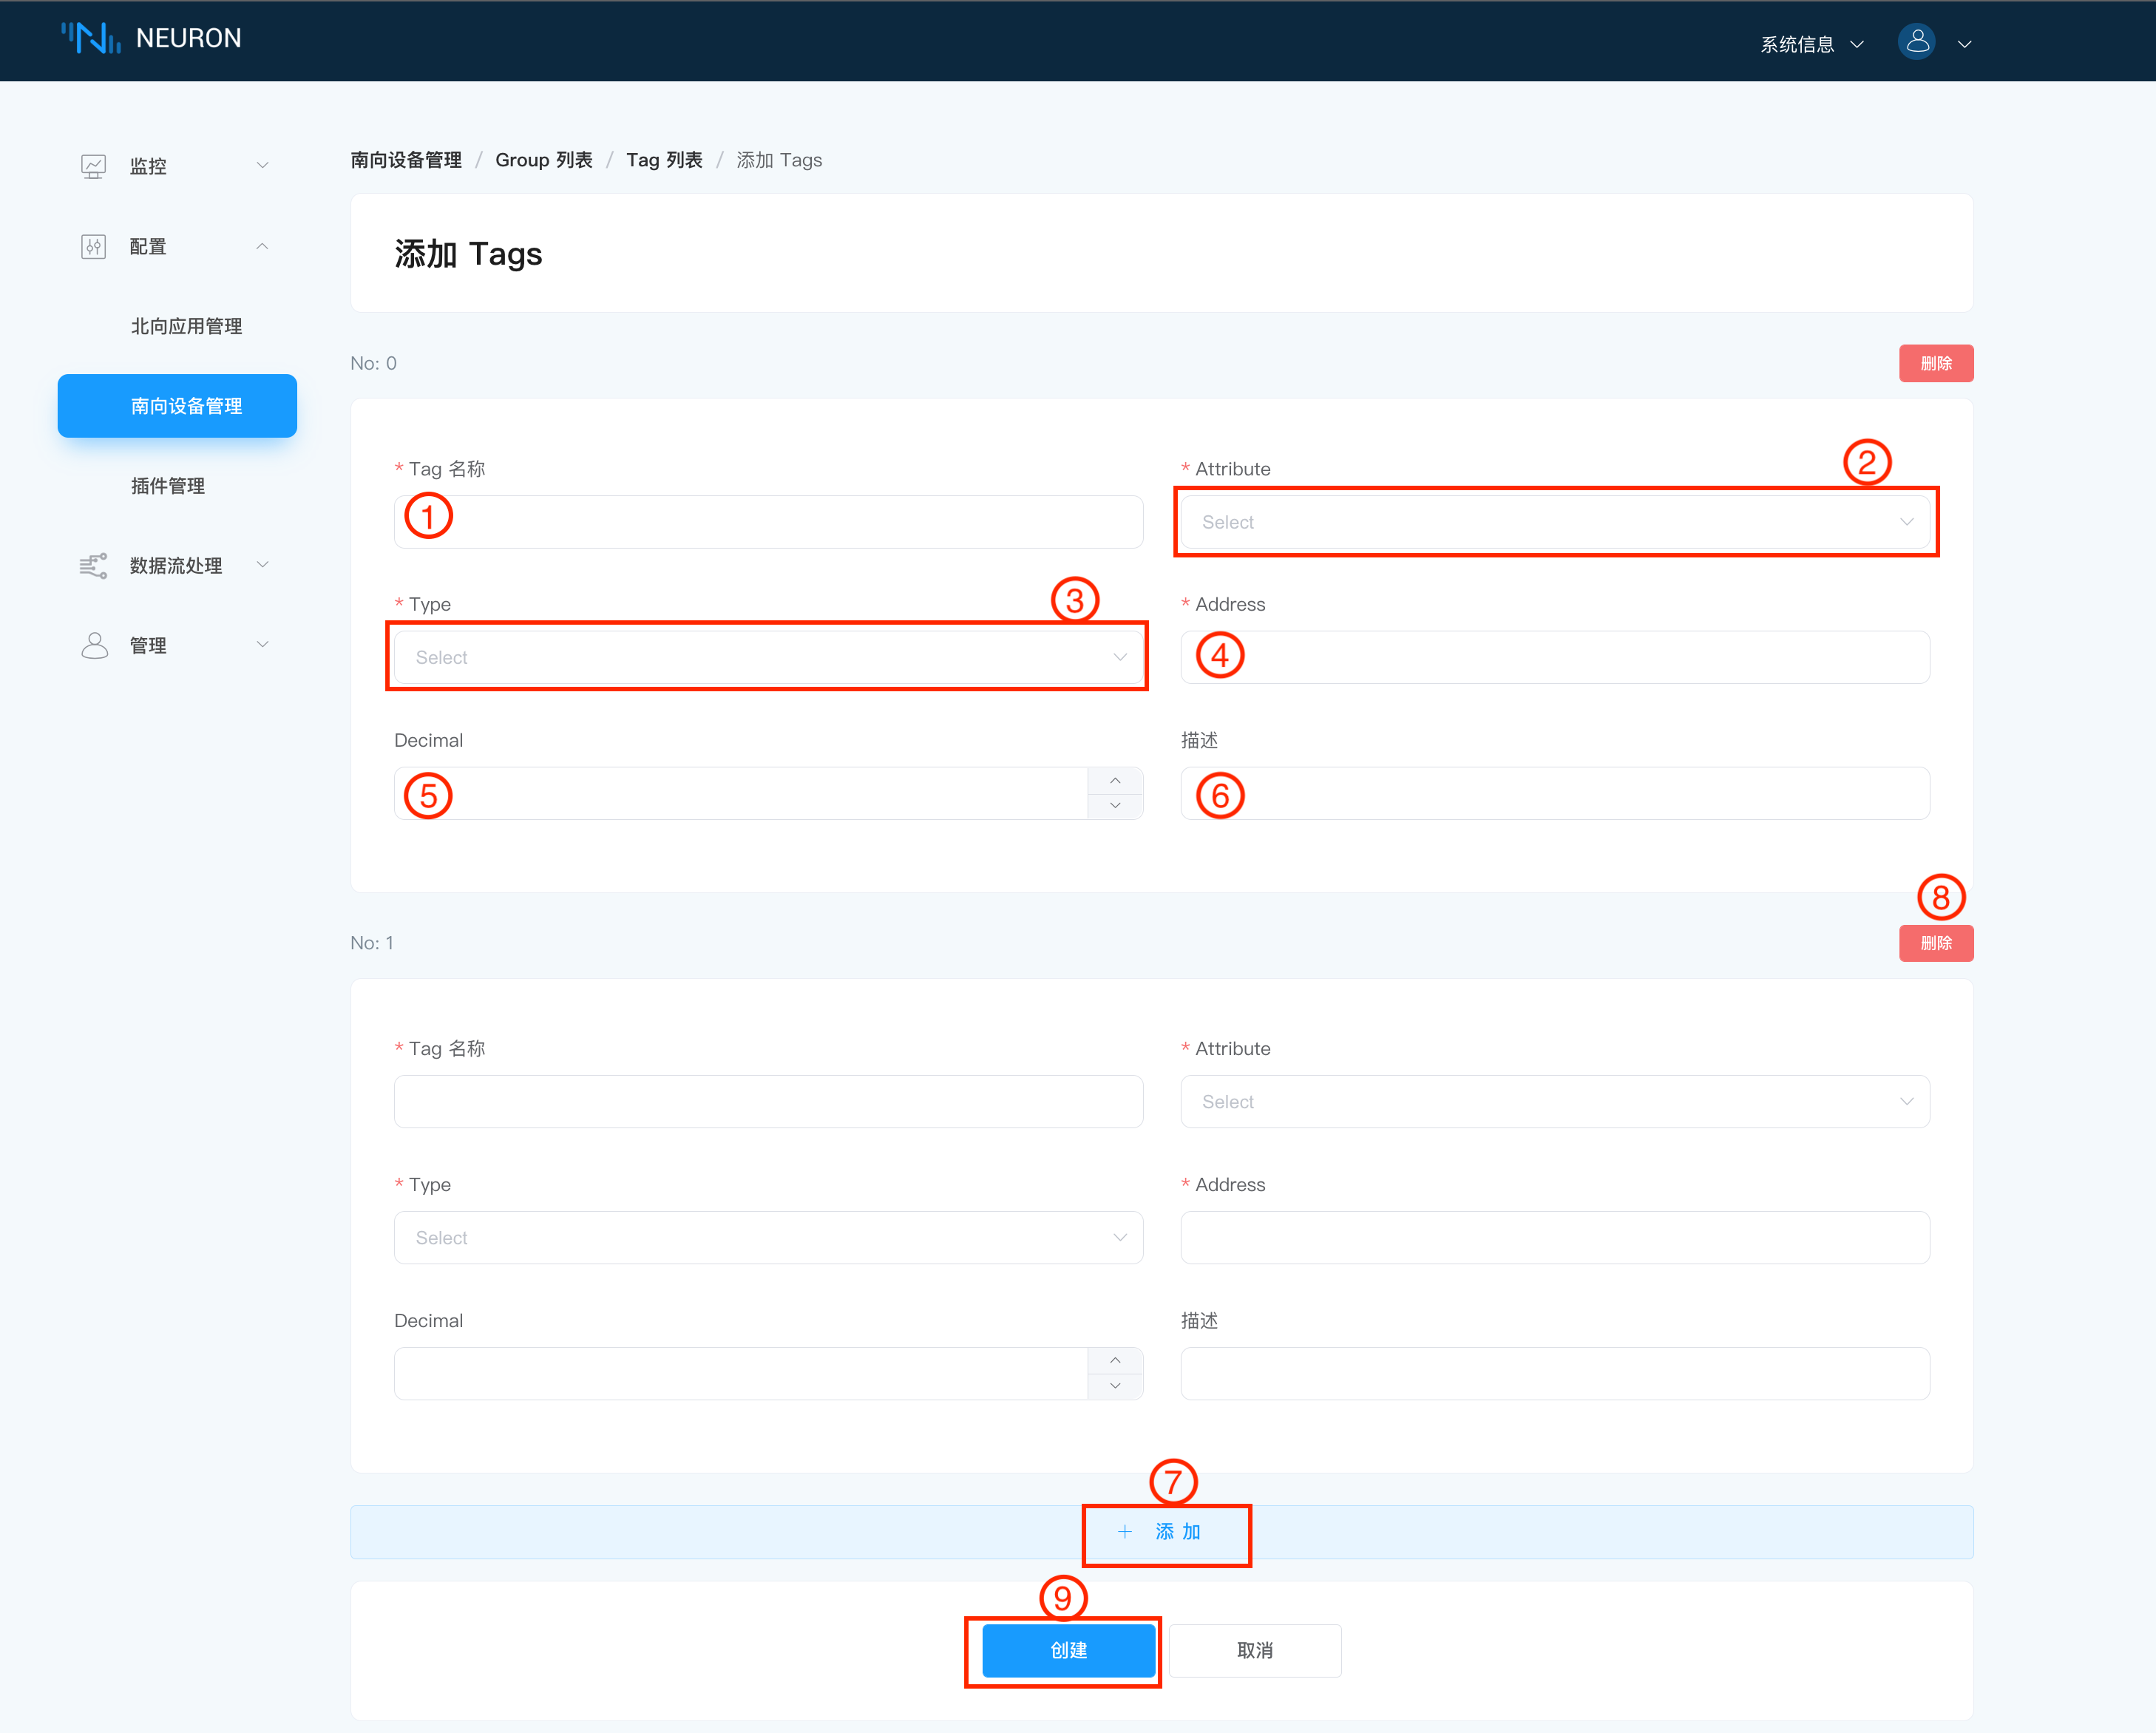
Task: Increase Decimal value for No: 1
Action: click(x=1115, y=1361)
